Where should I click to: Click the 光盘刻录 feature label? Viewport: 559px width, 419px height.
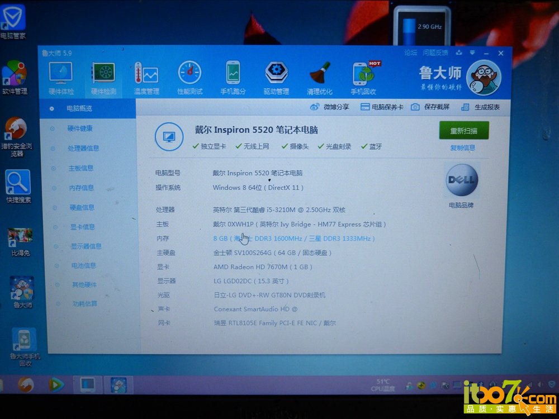(334, 146)
